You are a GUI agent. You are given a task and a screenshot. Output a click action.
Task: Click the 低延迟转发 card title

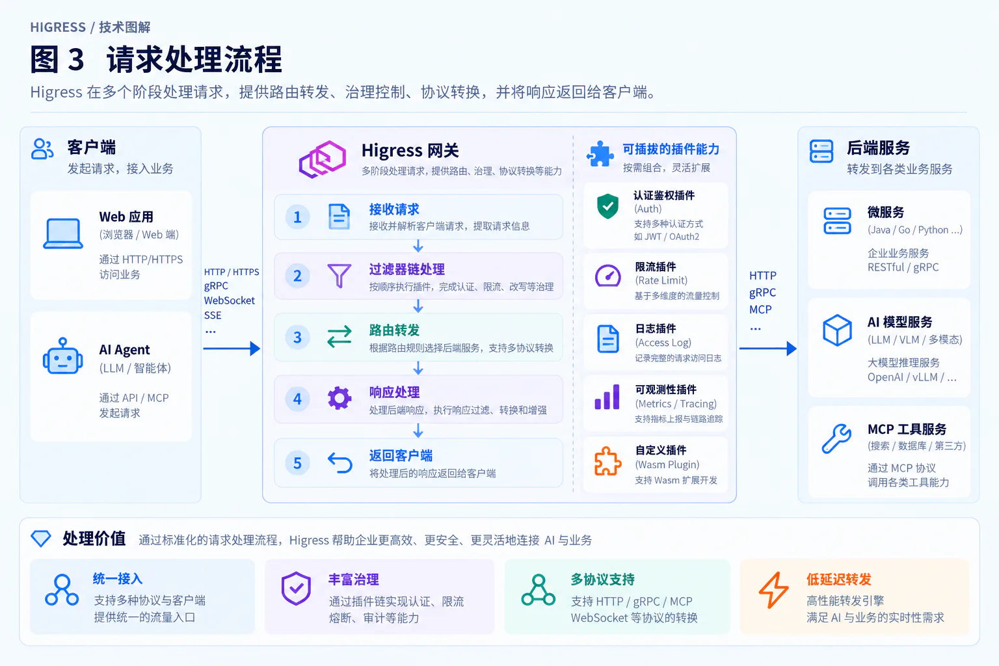839,579
